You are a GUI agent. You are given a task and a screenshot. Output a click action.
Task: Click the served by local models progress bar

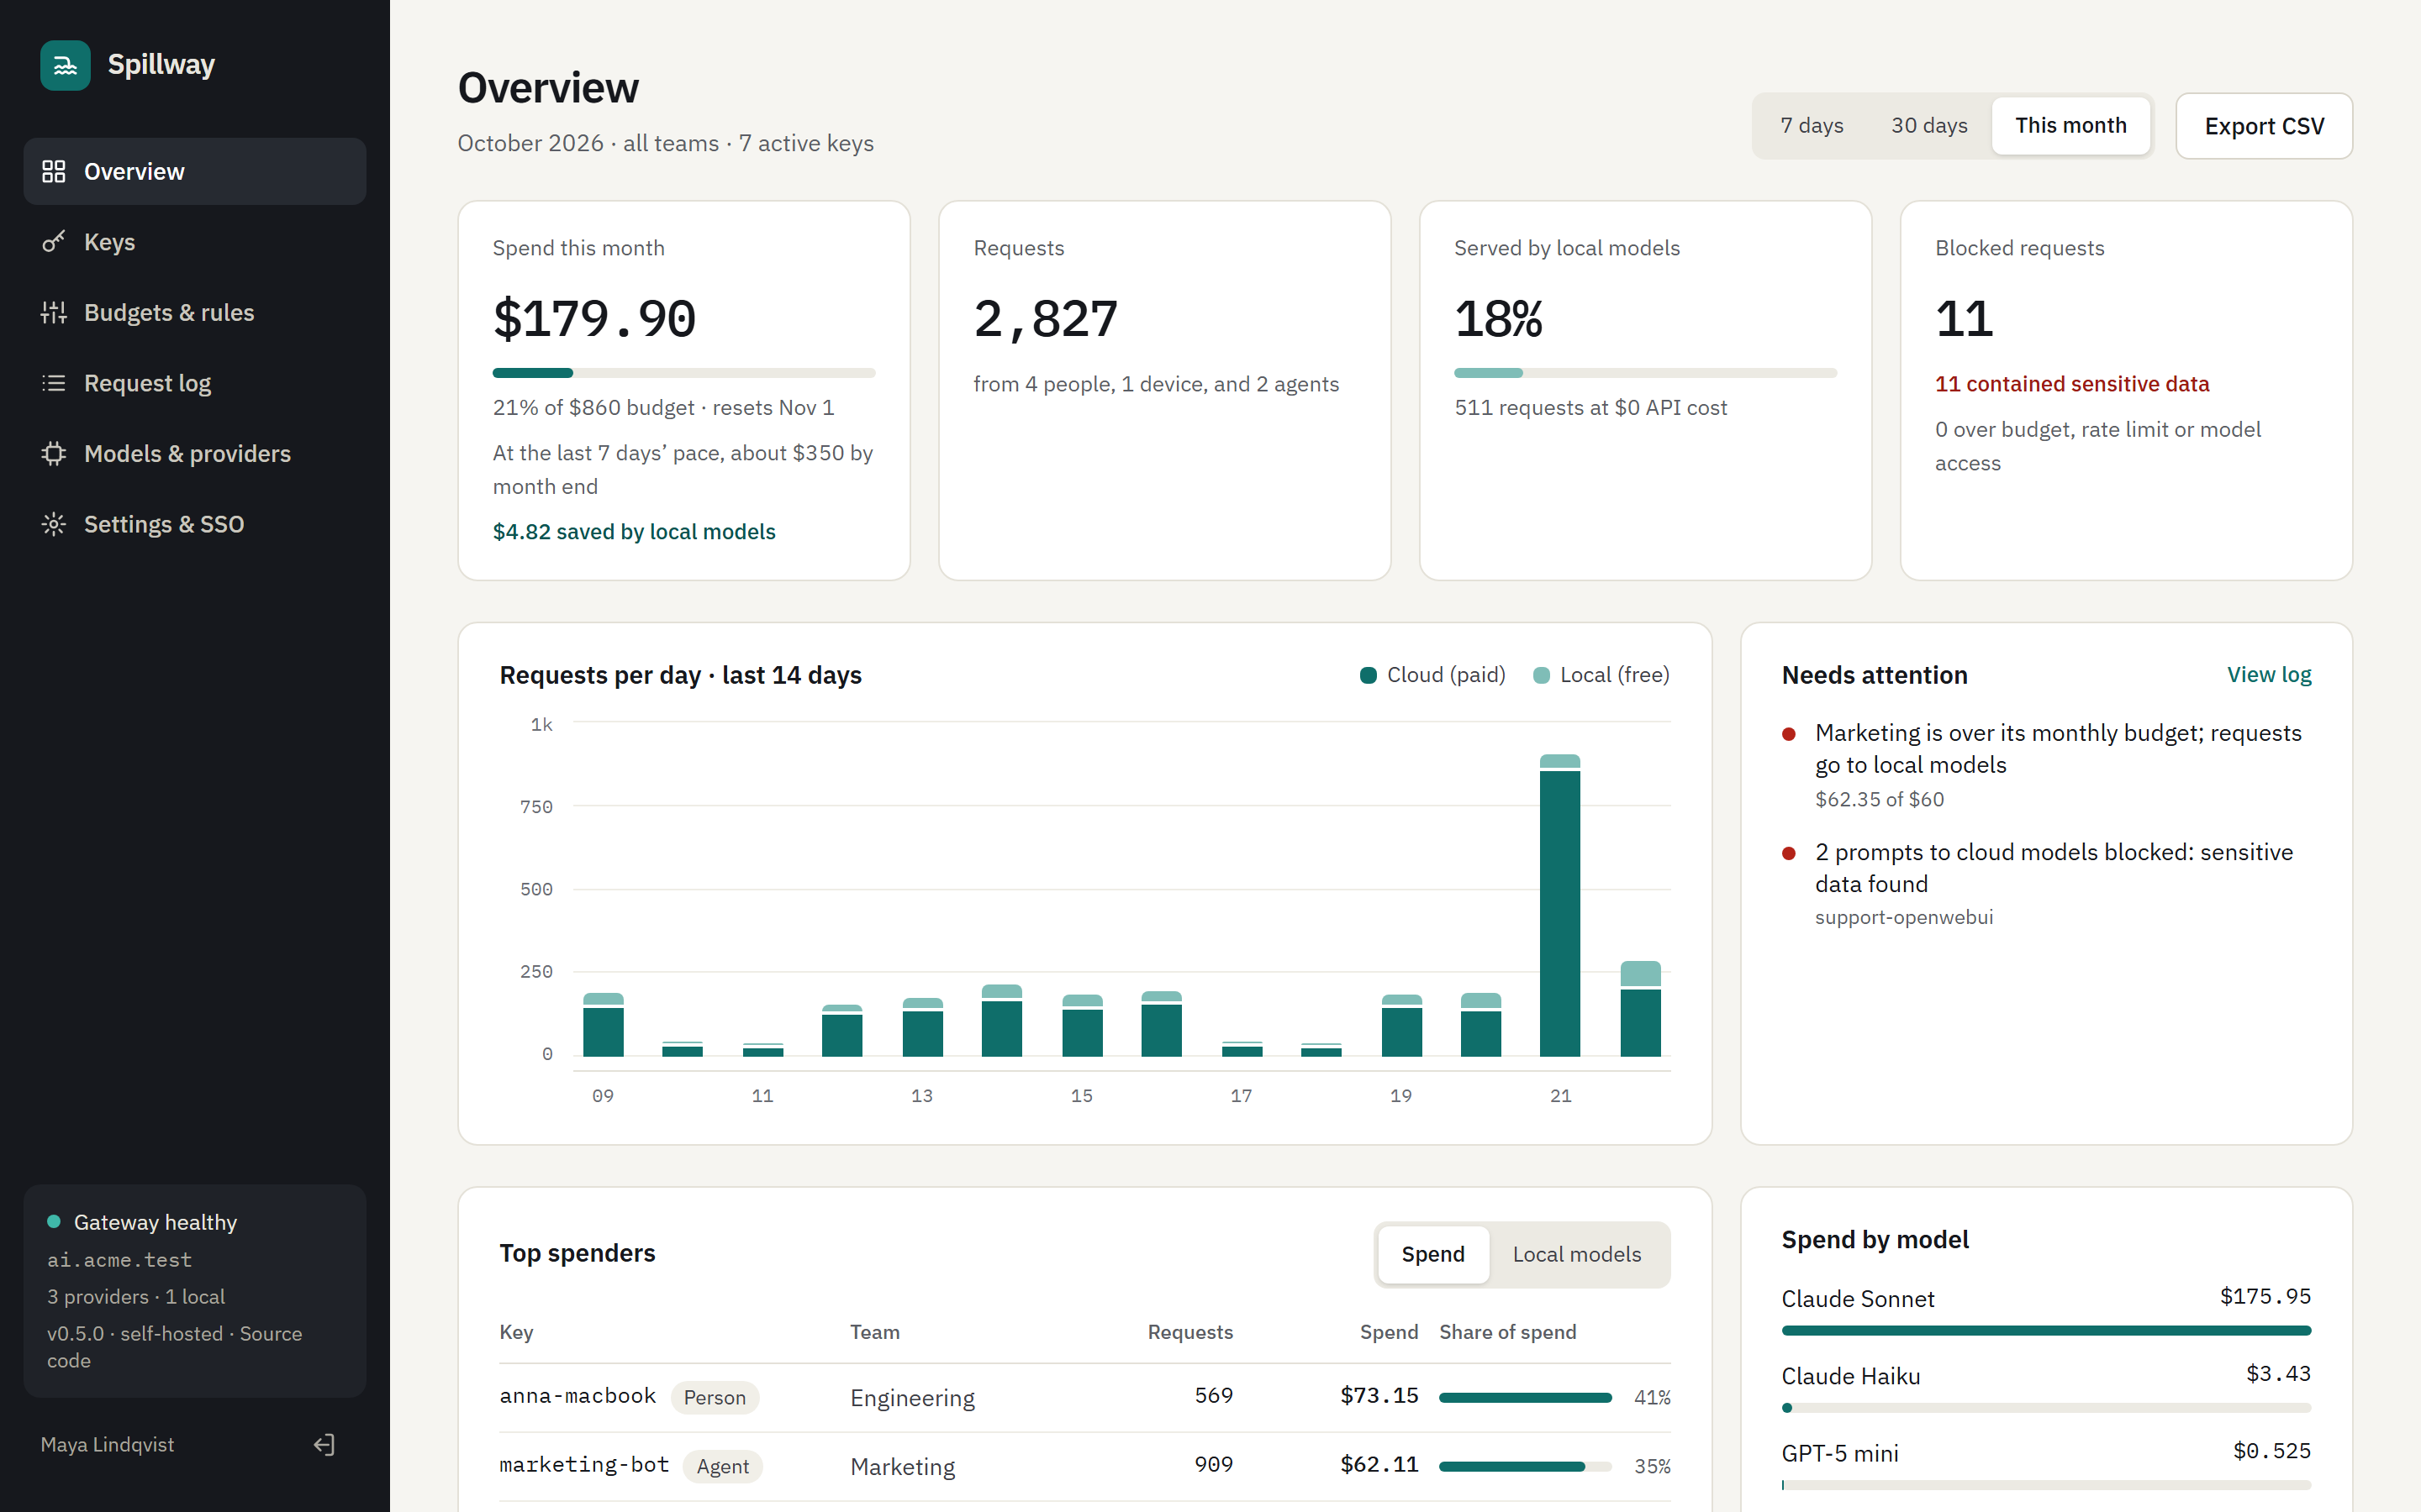click(x=1646, y=373)
